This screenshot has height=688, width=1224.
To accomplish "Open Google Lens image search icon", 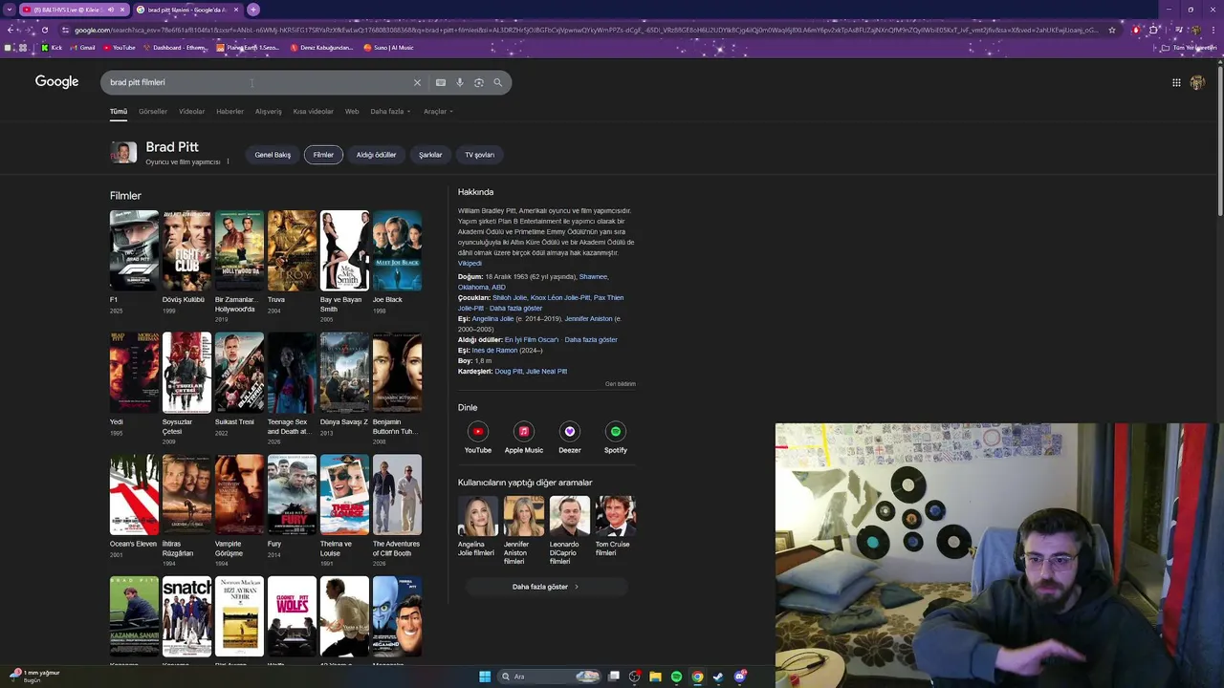I will (x=479, y=82).
